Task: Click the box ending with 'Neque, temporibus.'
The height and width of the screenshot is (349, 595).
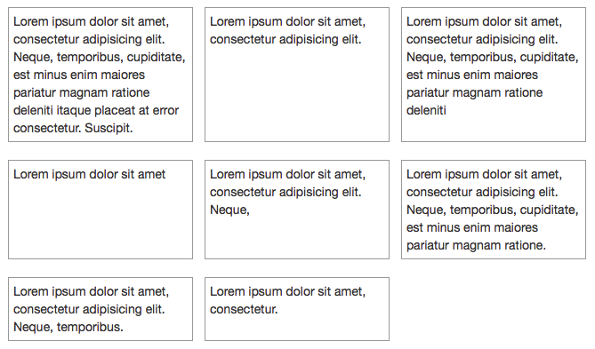Action: (101, 309)
